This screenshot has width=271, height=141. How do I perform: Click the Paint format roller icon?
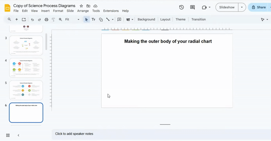[x=54, y=20]
